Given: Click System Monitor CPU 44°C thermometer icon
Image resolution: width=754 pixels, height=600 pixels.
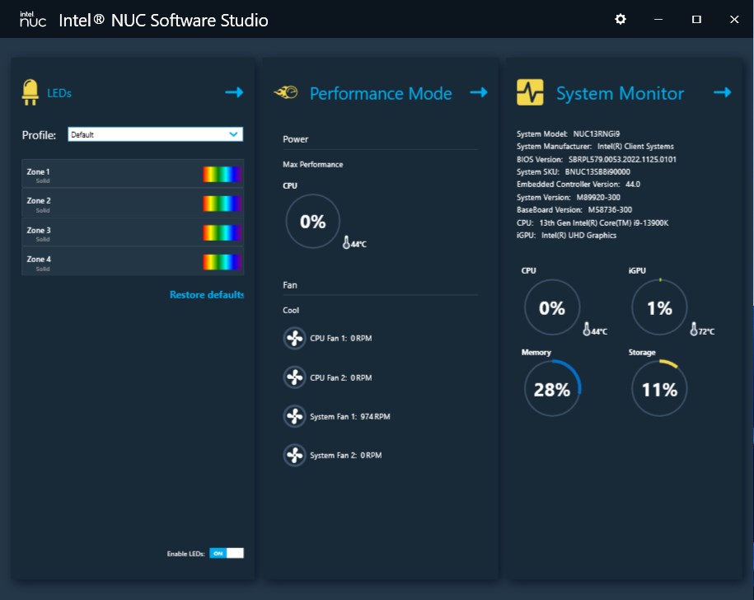Looking at the screenshot, I should click(586, 330).
